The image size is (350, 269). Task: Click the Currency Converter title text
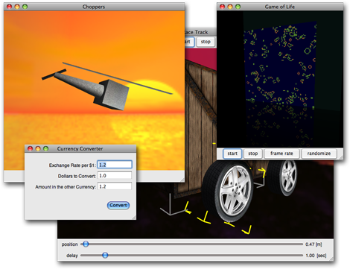point(80,149)
